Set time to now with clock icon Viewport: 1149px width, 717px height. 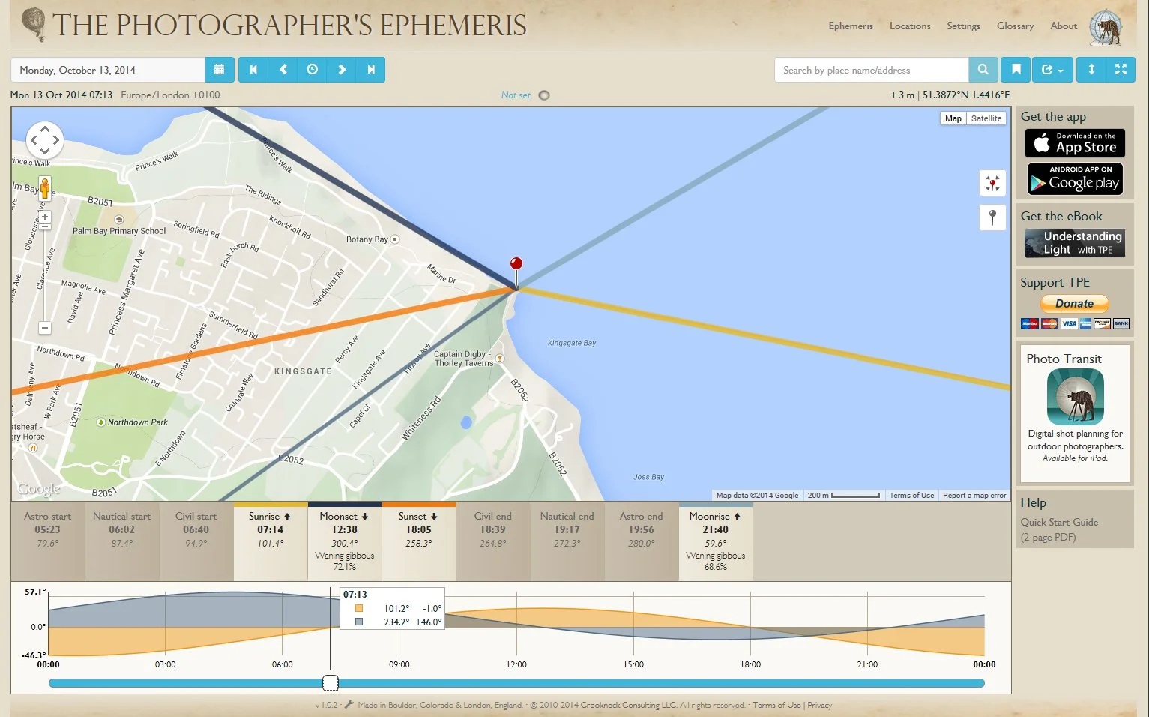(x=312, y=70)
